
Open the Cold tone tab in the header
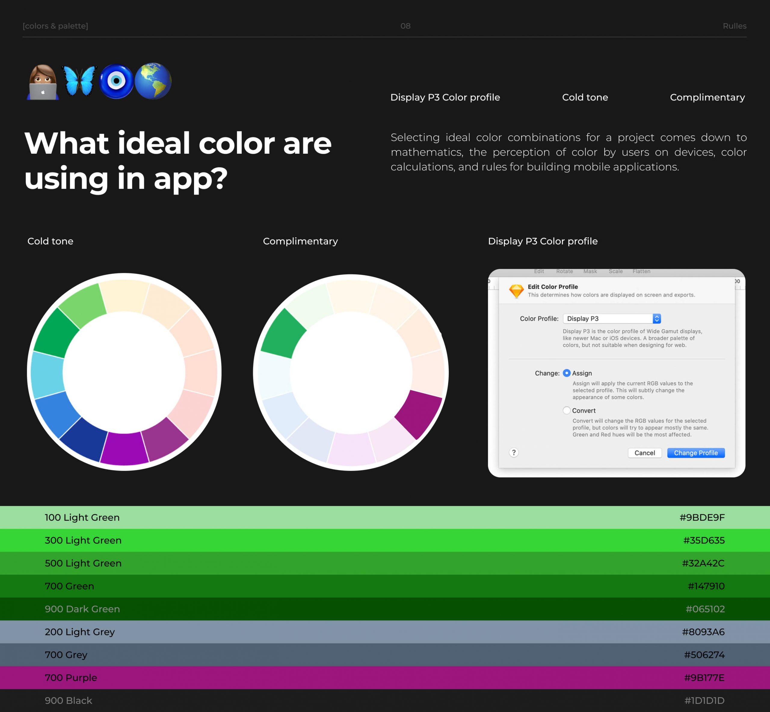585,97
